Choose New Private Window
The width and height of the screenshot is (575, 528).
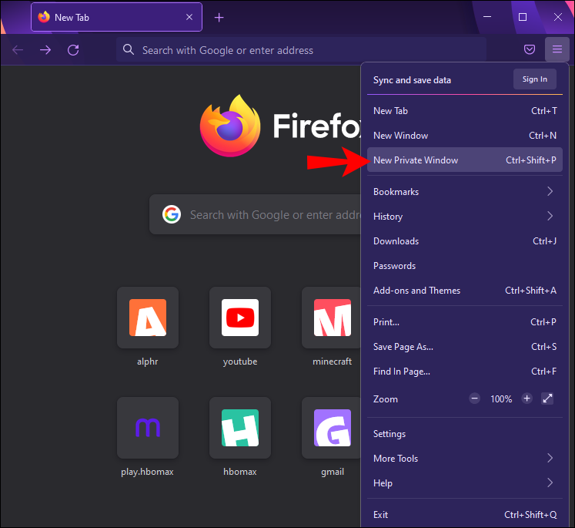tap(465, 160)
